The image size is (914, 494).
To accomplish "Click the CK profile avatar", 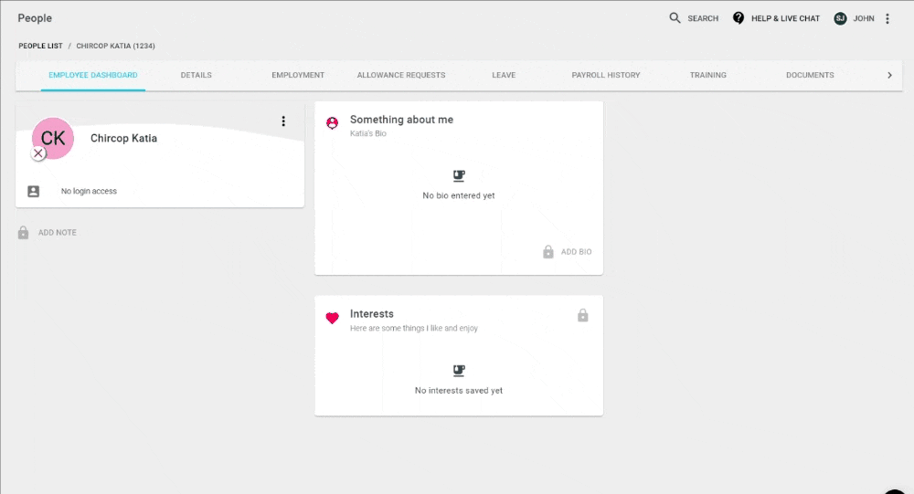I will (x=53, y=138).
